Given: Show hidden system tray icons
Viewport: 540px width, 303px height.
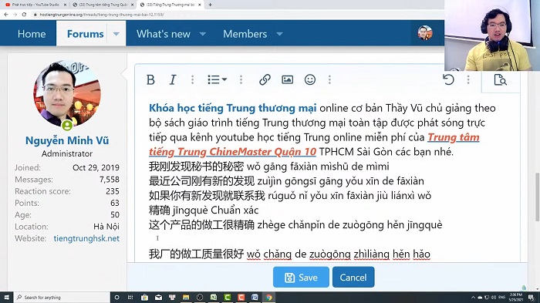Looking at the screenshot, I should (x=473, y=297).
